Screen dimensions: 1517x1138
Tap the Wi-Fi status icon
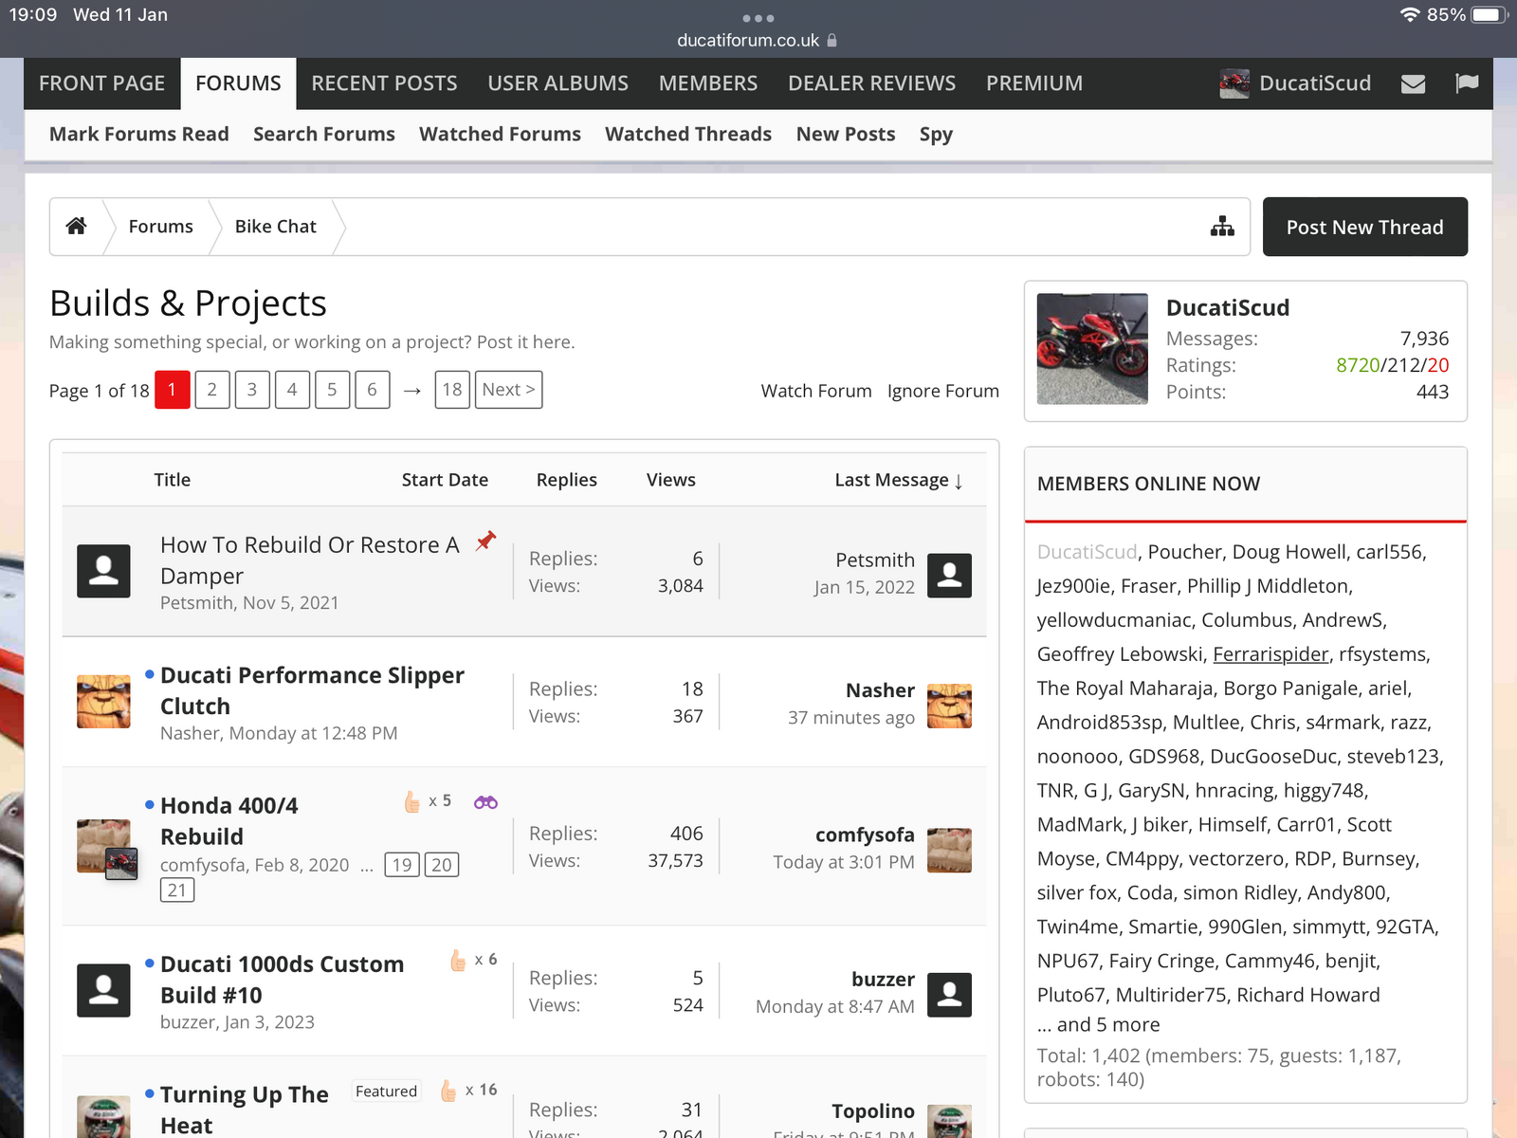coord(1410,15)
